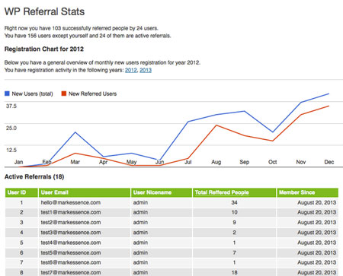The width and height of the screenshot is (343, 276).
Task: Click referred count 18 for user 8
Action: 234,272
